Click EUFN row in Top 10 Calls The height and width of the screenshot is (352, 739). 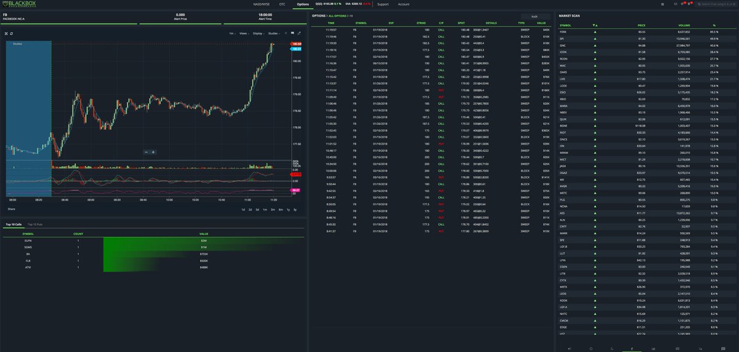click(153, 241)
